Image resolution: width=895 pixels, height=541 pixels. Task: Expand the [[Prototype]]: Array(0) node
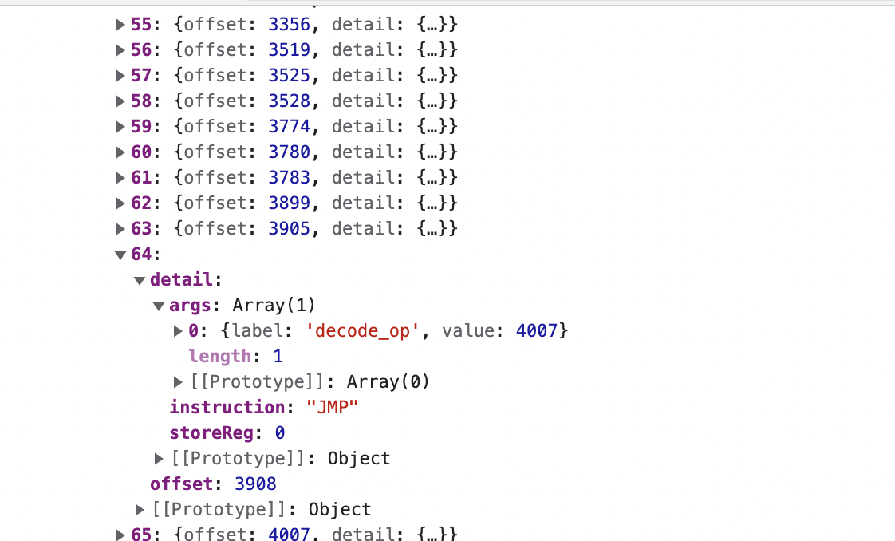click(178, 381)
